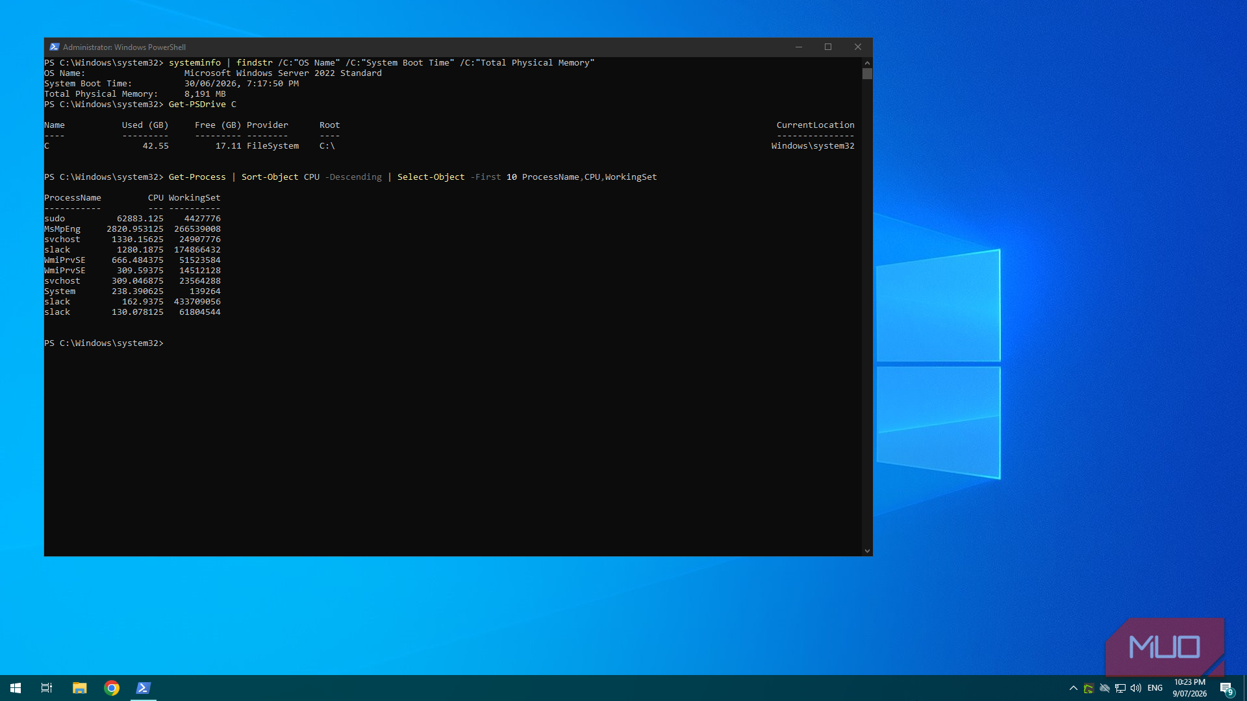The image size is (1247, 701).
Task: Click the 'Used (GB)' column header
Action: (x=145, y=125)
